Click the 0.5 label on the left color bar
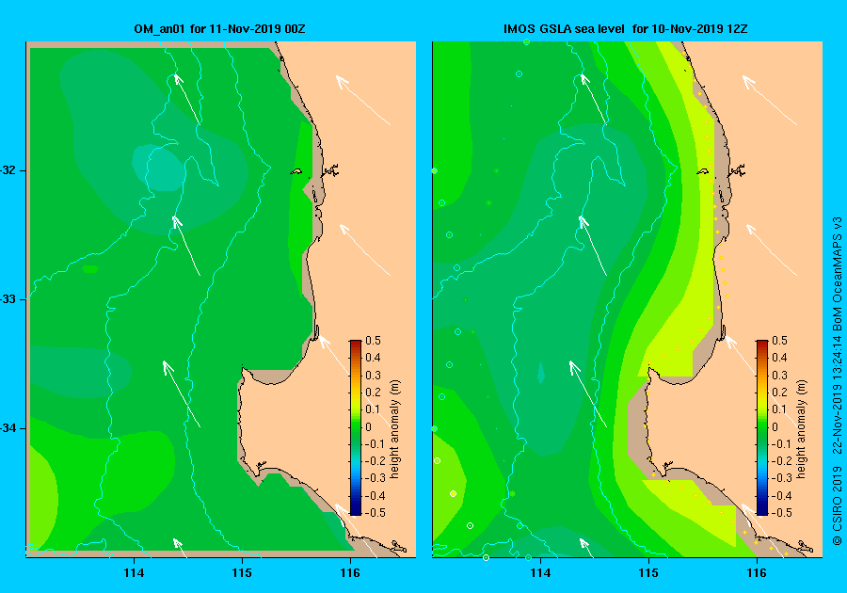 click(x=374, y=341)
